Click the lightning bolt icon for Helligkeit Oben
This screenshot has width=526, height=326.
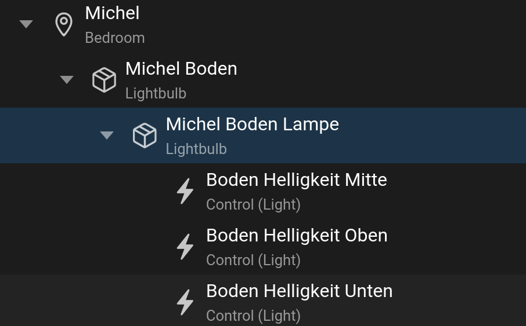[185, 247]
